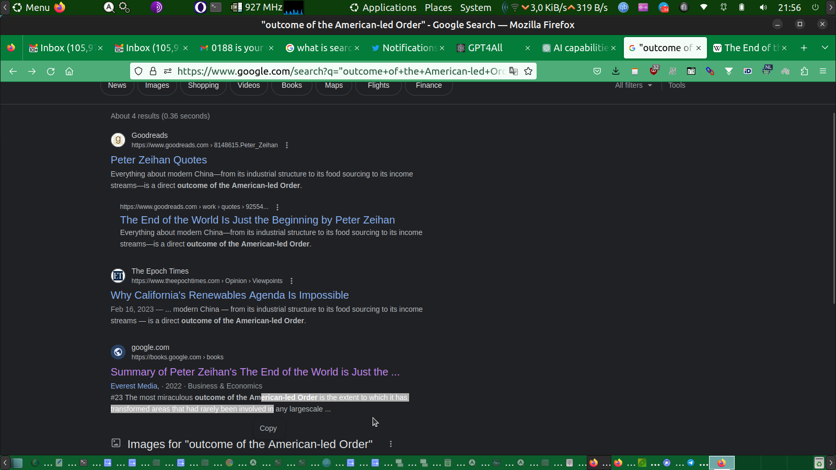The height and width of the screenshot is (470, 836).
Task: Open the System menu
Action: pyautogui.click(x=475, y=7)
